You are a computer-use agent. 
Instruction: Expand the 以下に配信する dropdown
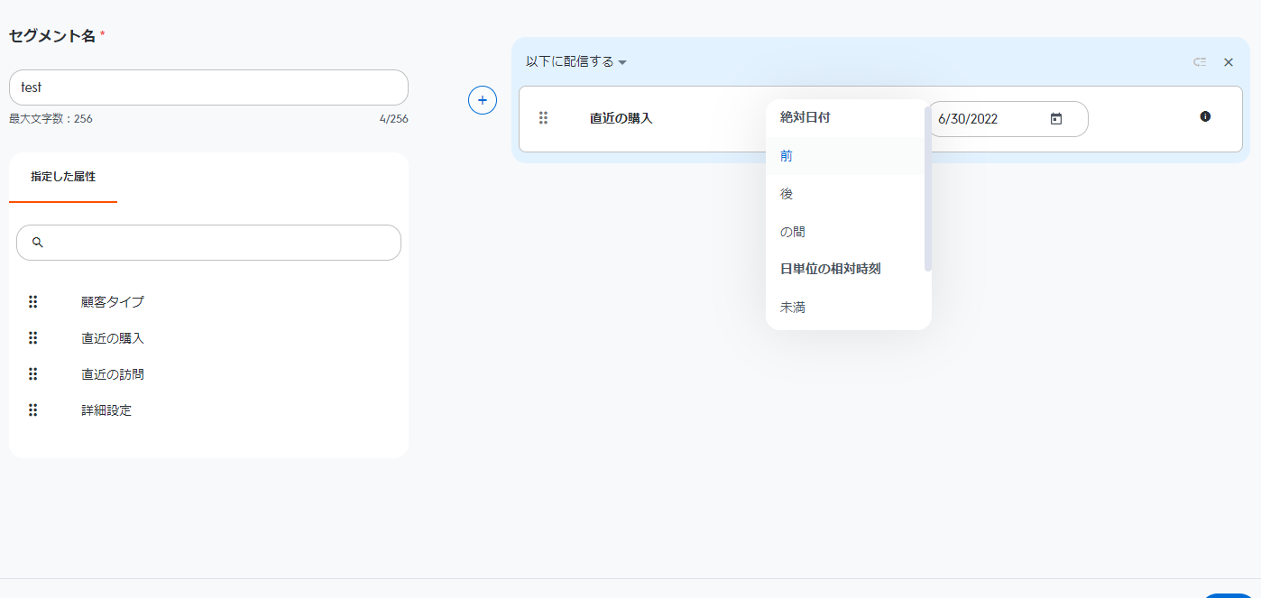click(x=576, y=62)
